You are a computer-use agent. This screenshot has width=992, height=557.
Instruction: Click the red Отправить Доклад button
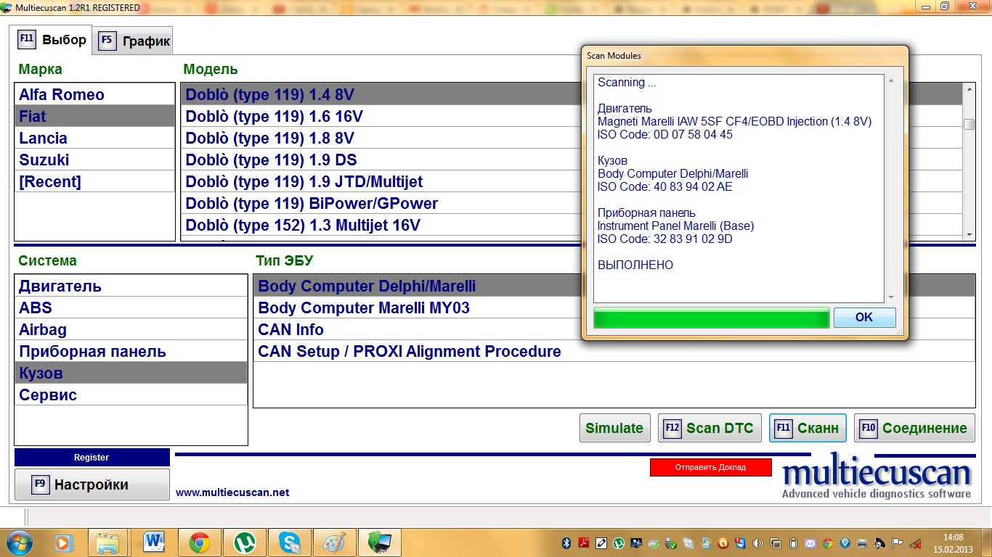710,467
